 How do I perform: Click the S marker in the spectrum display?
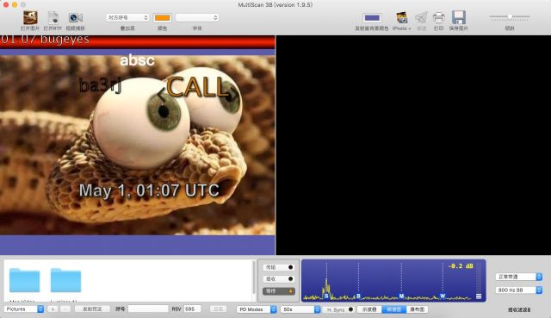coord(326,296)
